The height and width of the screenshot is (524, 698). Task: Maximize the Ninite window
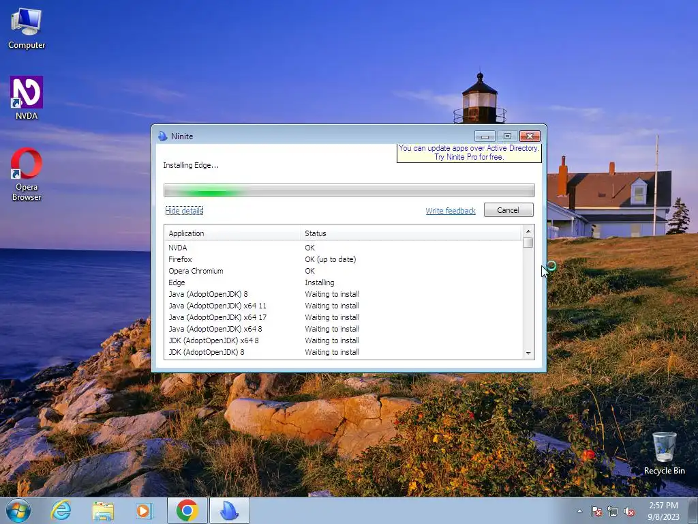507,136
